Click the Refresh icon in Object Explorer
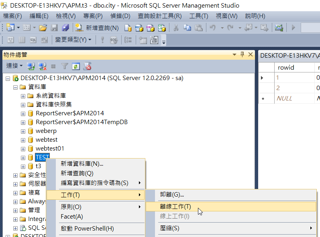 pos(76,66)
